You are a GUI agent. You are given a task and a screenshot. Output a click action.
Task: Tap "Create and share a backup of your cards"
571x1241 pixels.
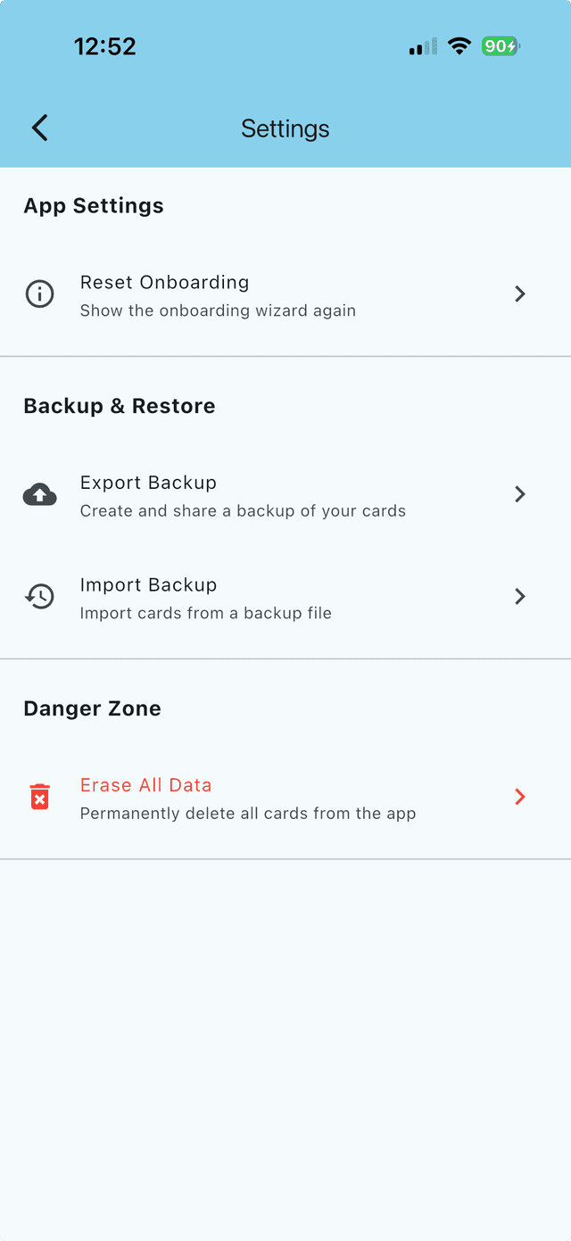tap(243, 511)
